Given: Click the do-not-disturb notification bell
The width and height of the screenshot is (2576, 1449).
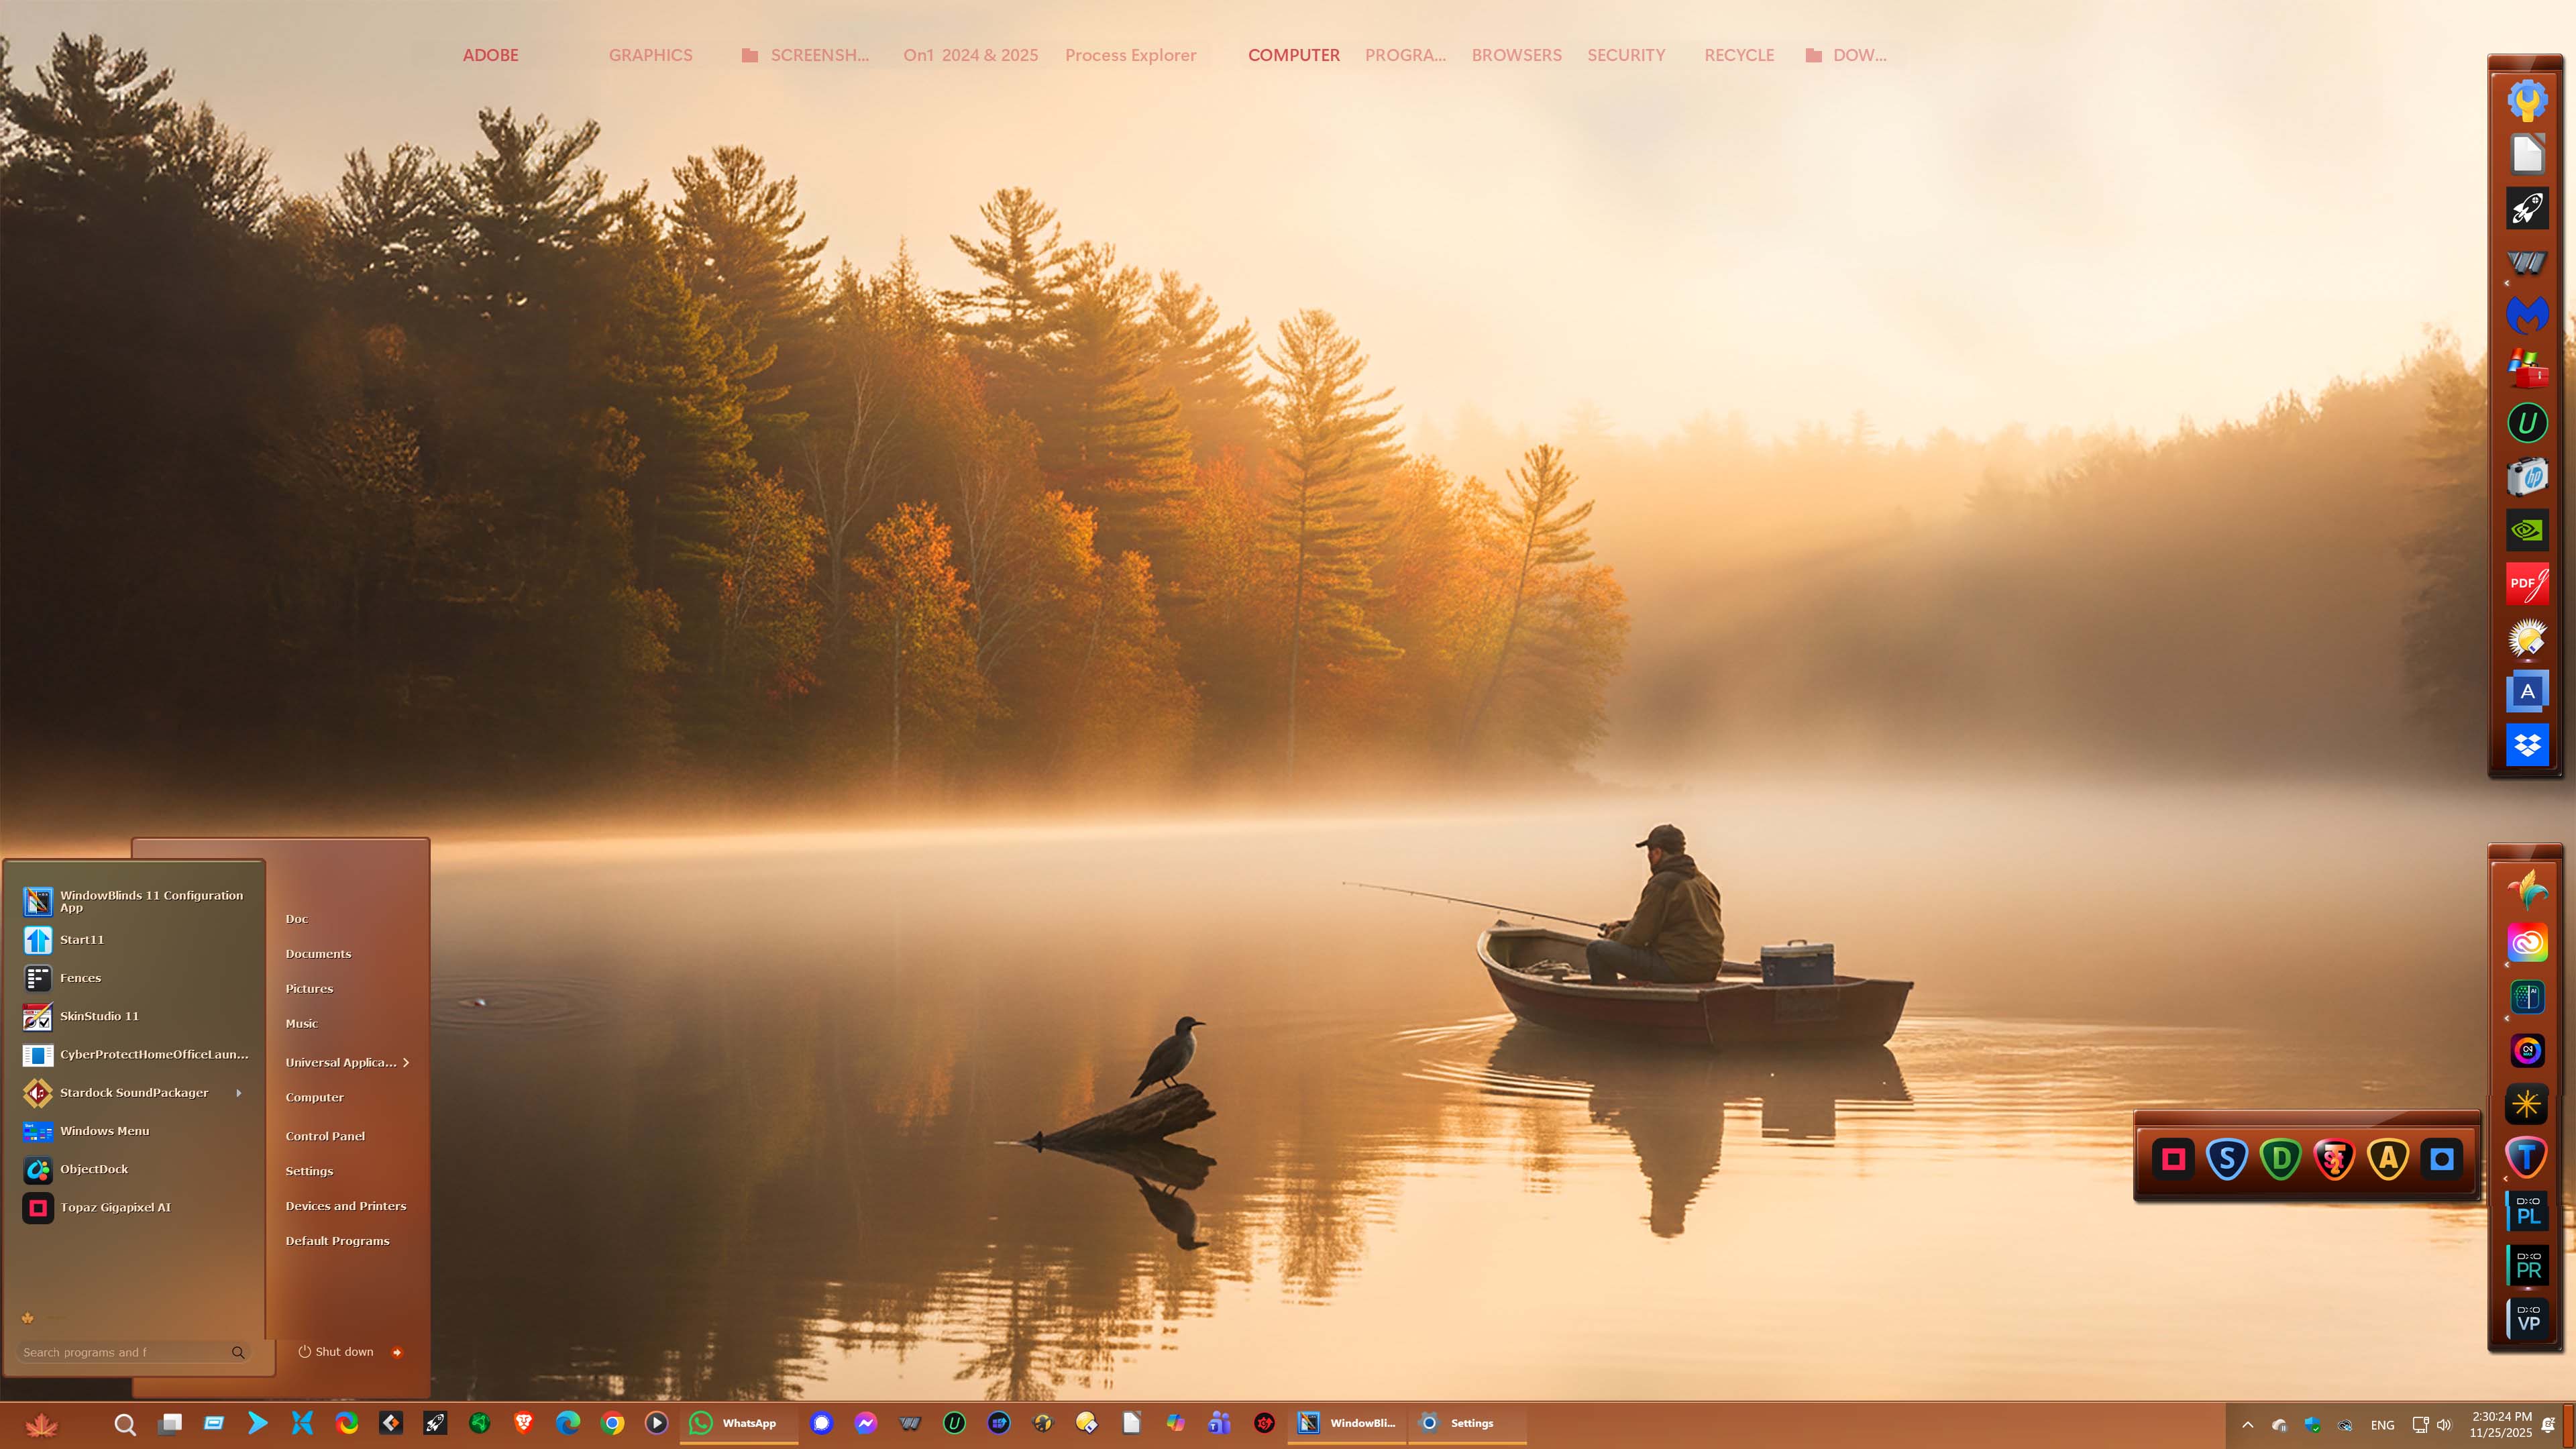Looking at the screenshot, I should (x=2548, y=1424).
